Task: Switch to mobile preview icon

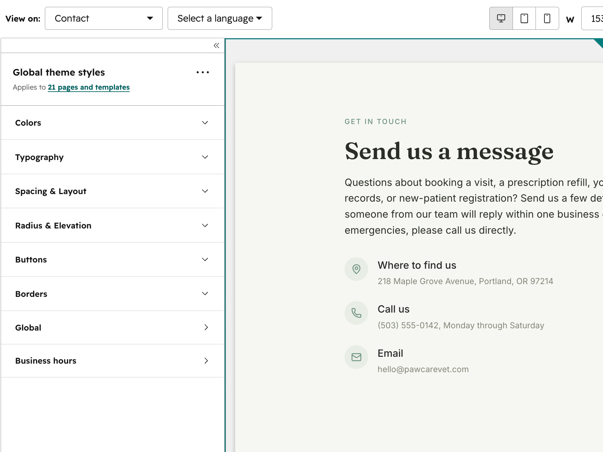Action: point(547,18)
